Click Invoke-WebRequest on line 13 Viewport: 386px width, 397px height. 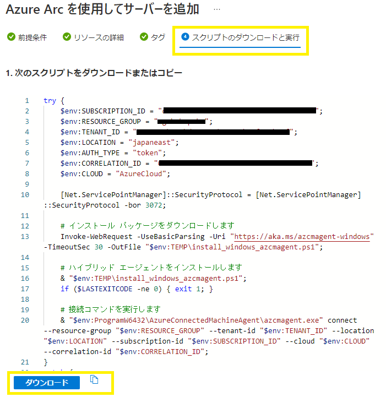[x=96, y=236]
